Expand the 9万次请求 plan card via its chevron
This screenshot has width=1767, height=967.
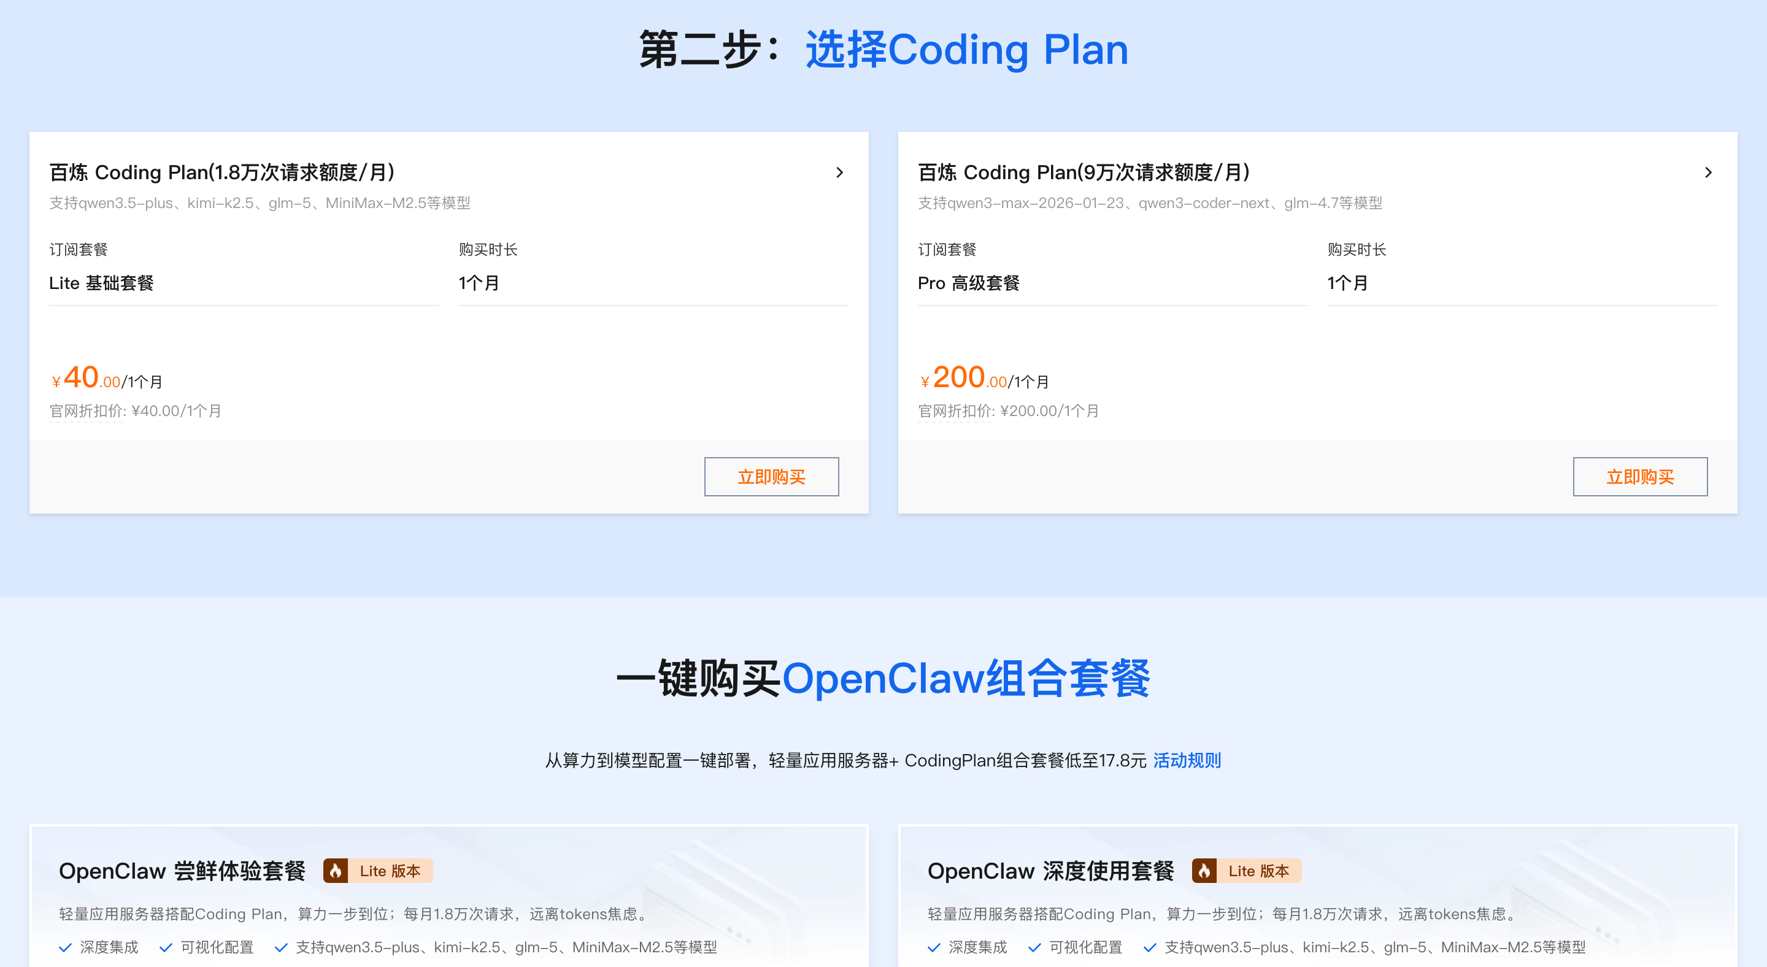(1708, 173)
